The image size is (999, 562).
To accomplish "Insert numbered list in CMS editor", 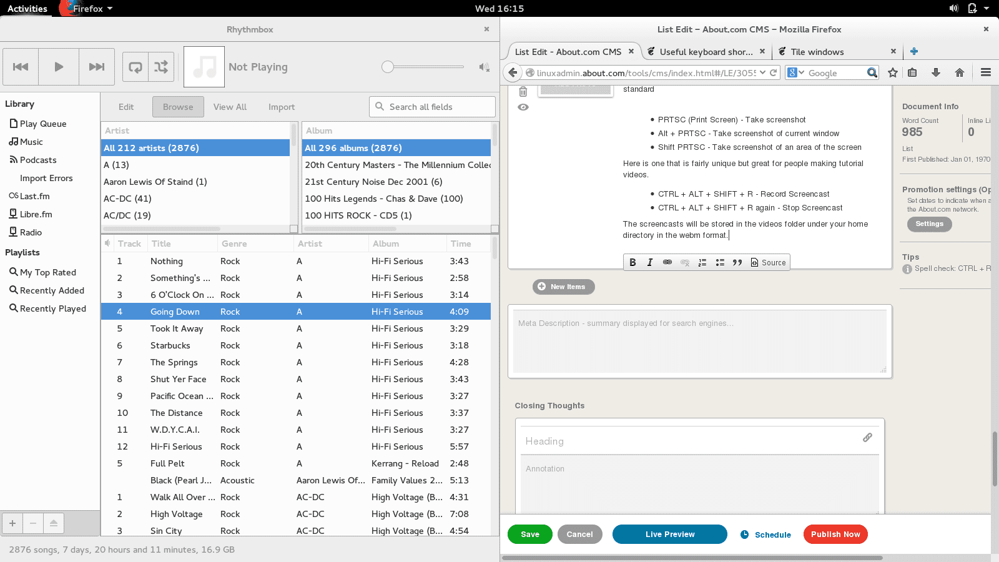I will pyautogui.click(x=702, y=262).
